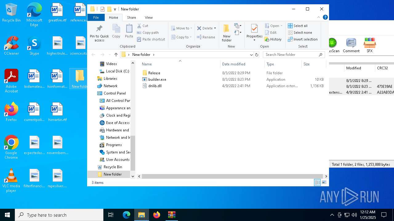Click Rename in Organize group

(206, 37)
